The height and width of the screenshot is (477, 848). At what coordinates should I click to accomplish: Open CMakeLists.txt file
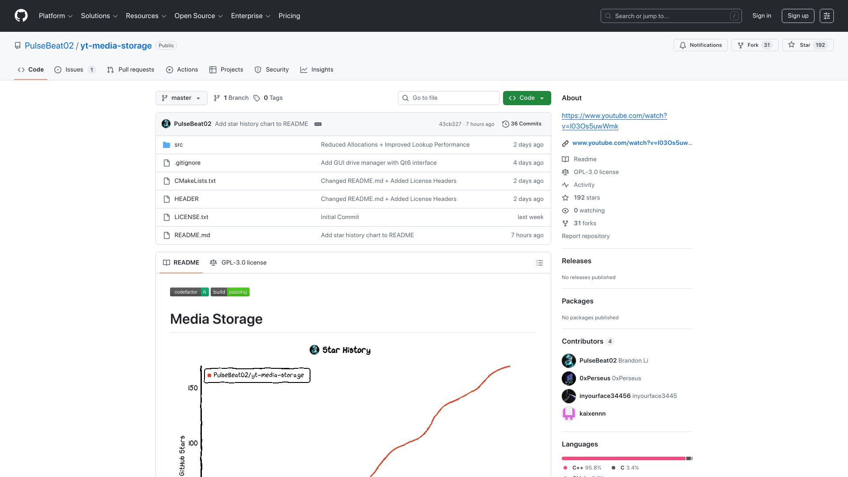click(x=195, y=181)
